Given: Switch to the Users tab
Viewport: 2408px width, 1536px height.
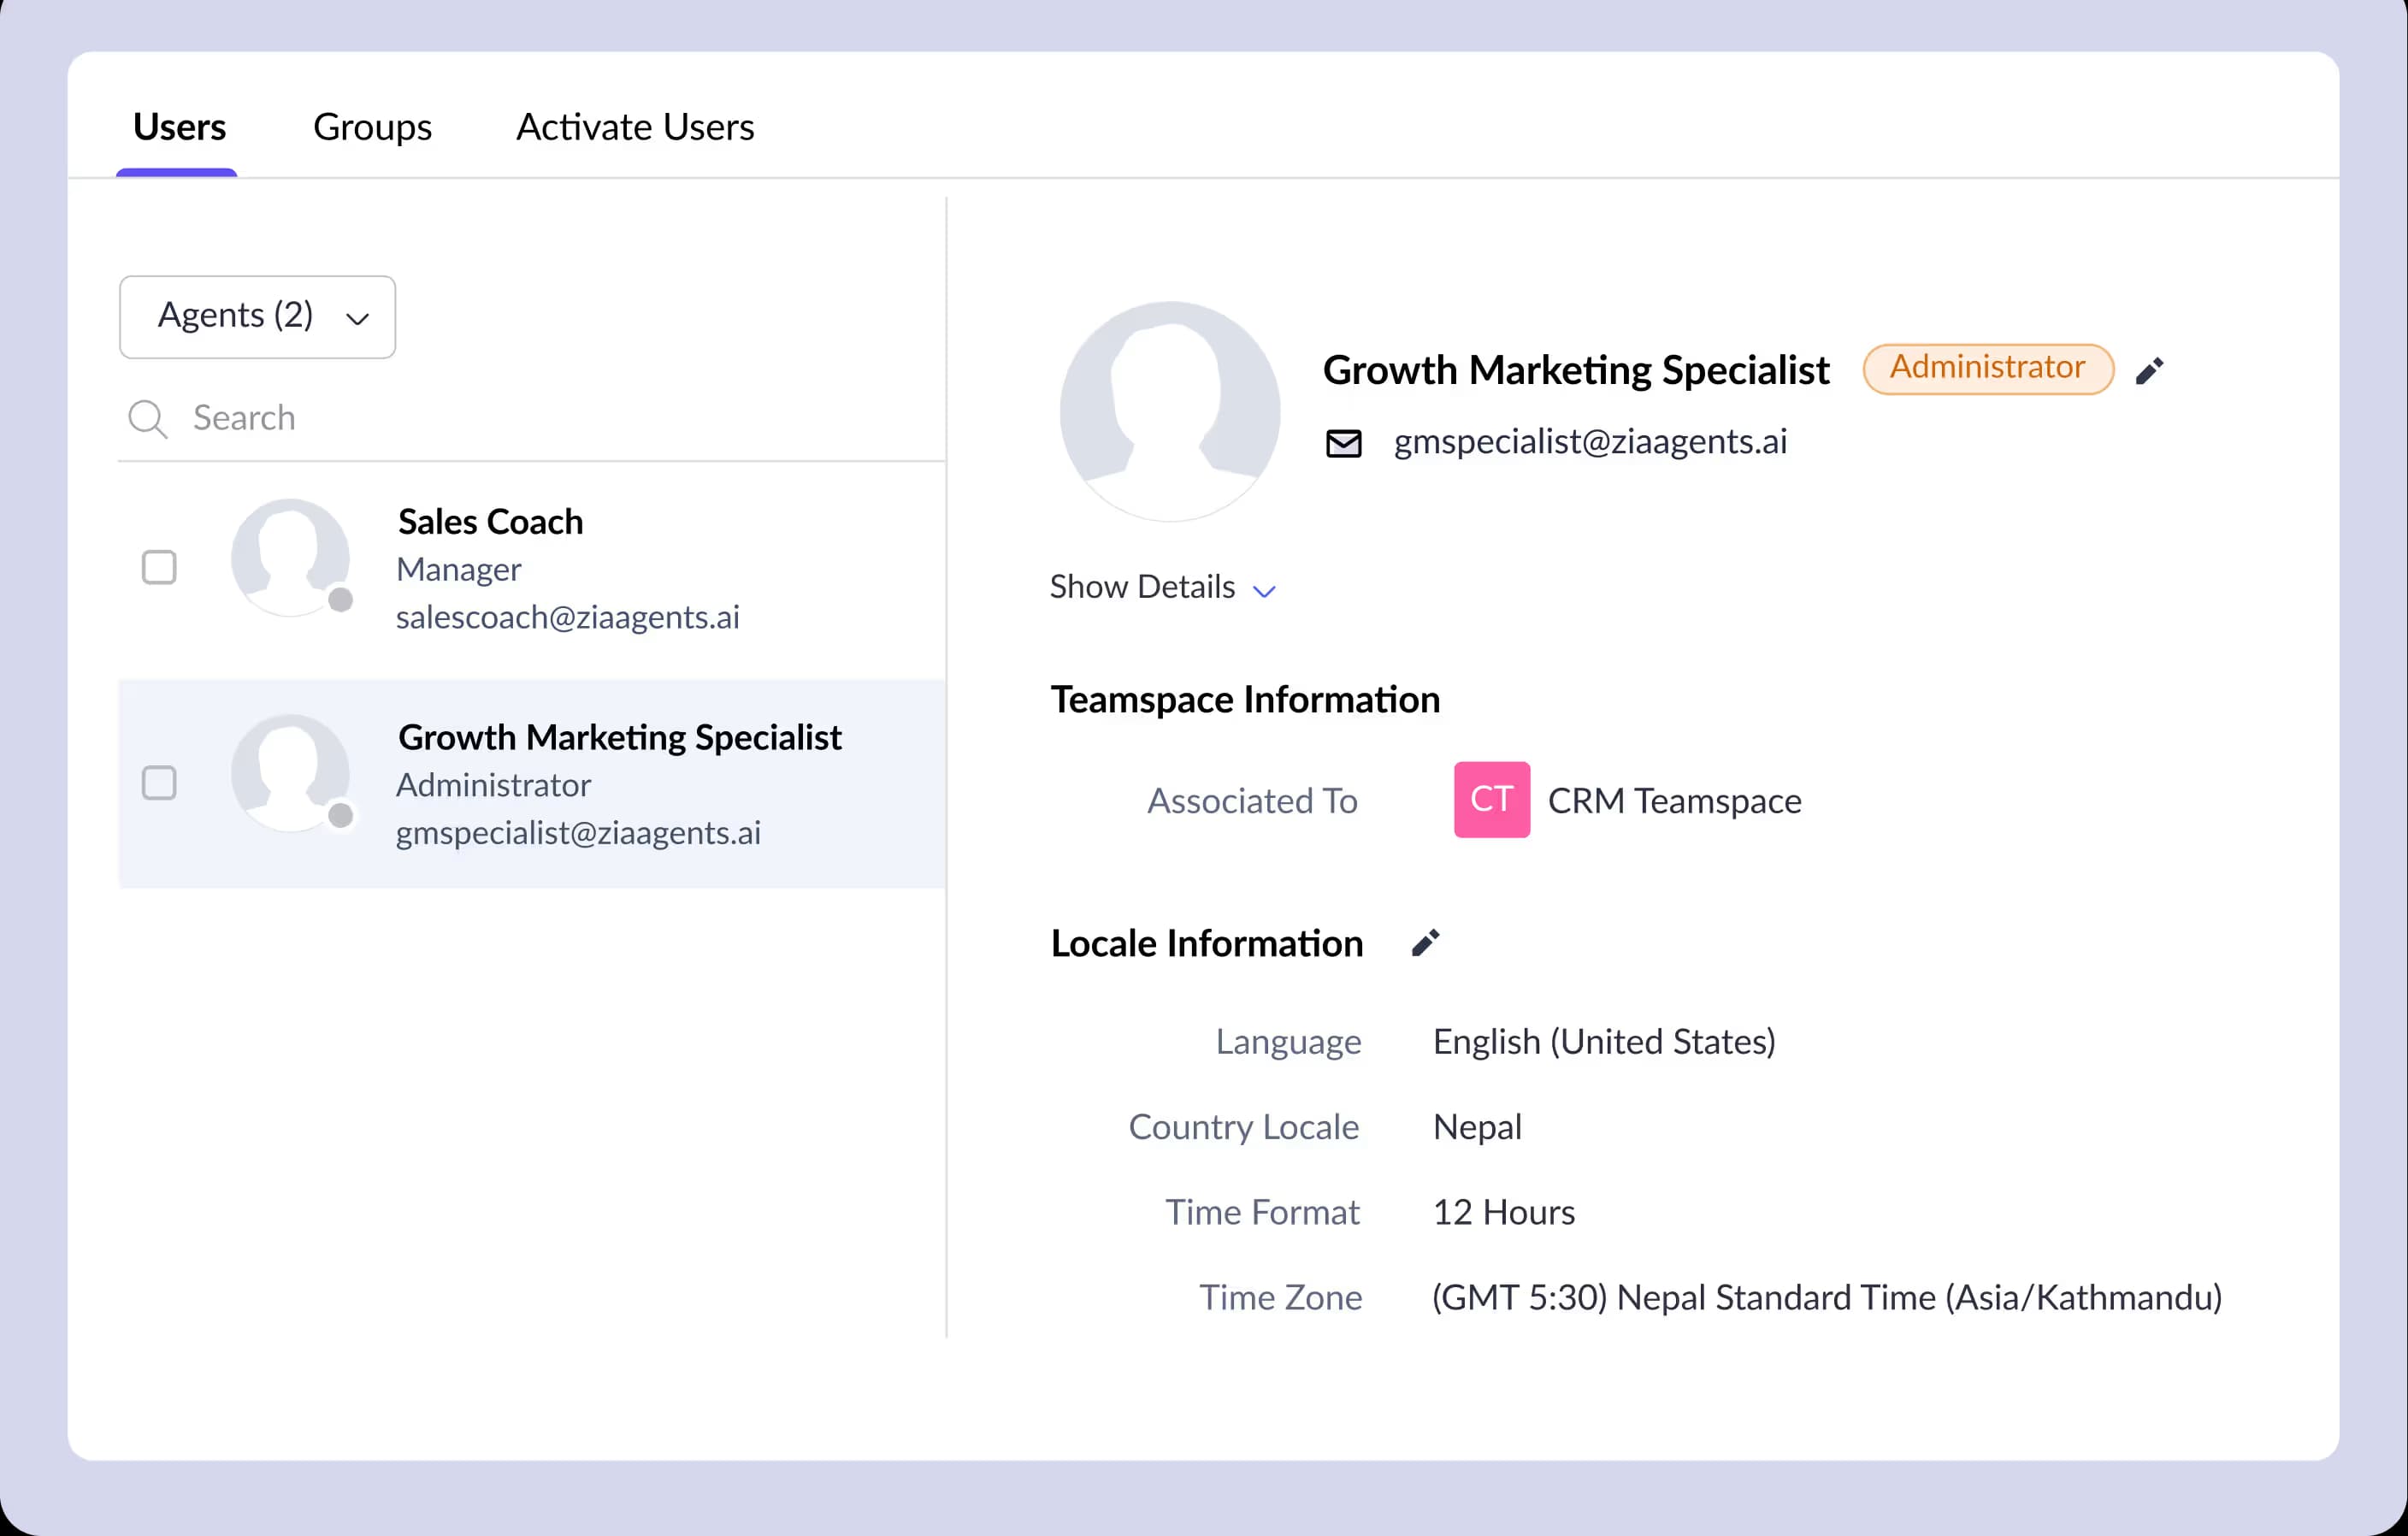Looking at the screenshot, I should click(179, 127).
